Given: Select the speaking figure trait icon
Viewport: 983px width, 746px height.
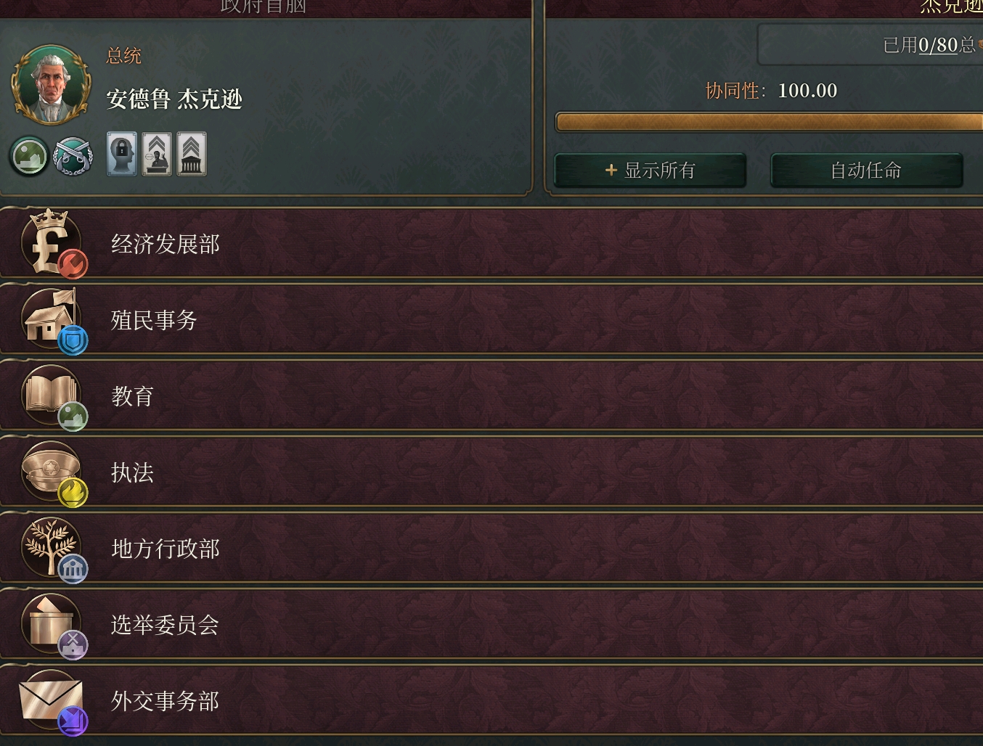Looking at the screenshot, I should coord(157,154).
